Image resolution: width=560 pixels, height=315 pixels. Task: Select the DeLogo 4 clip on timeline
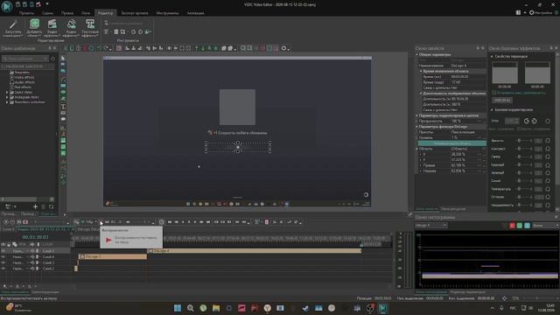[254, 251]
